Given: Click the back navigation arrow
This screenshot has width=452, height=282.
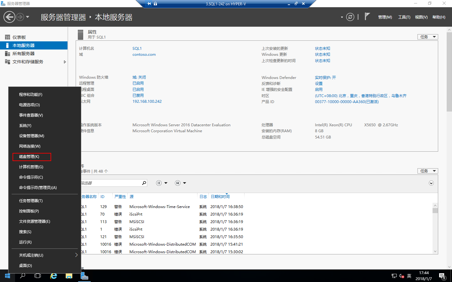Looking at the screenshot, I should tap(9, 17).
